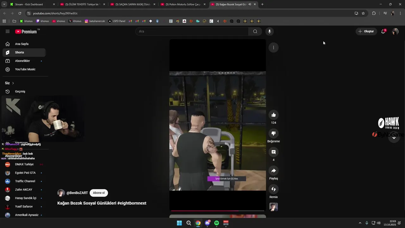Open Chrome three-dot menu
405x228 pixels.
[x=401, y=13]
